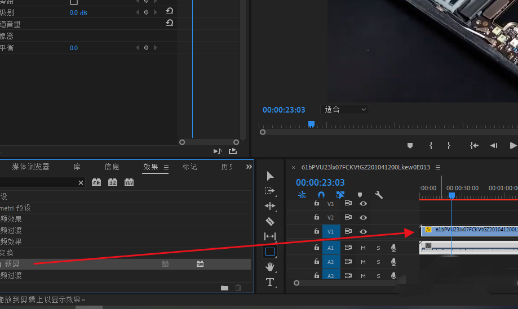518x309 pixels.
Task: Toggle the timeline snap magnet icon
Action: point(321,195)
